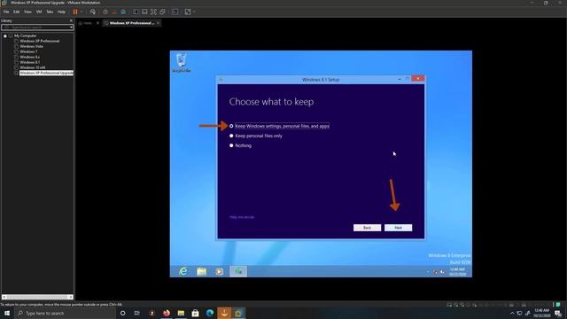Click the library horizontal scrollbar
Image resolution: width=567 pixels, height=319 pixels.
pos(37,297)
